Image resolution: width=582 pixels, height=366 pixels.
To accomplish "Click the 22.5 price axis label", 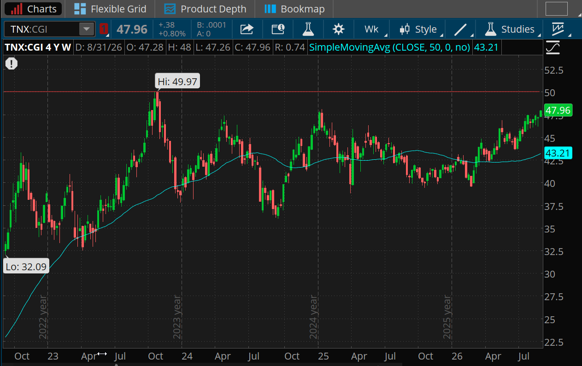I will (555, 342).
